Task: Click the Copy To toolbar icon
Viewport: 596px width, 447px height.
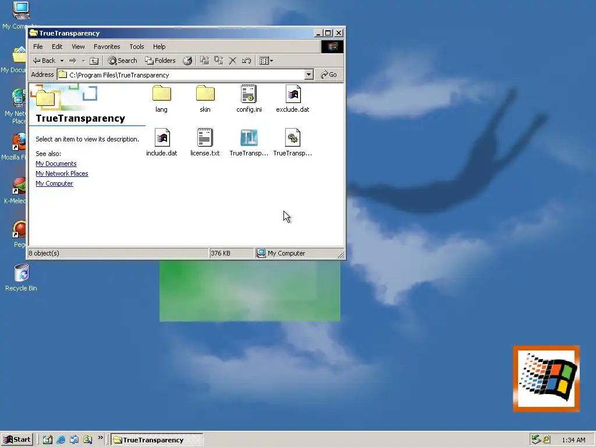Action: point(219,61)
